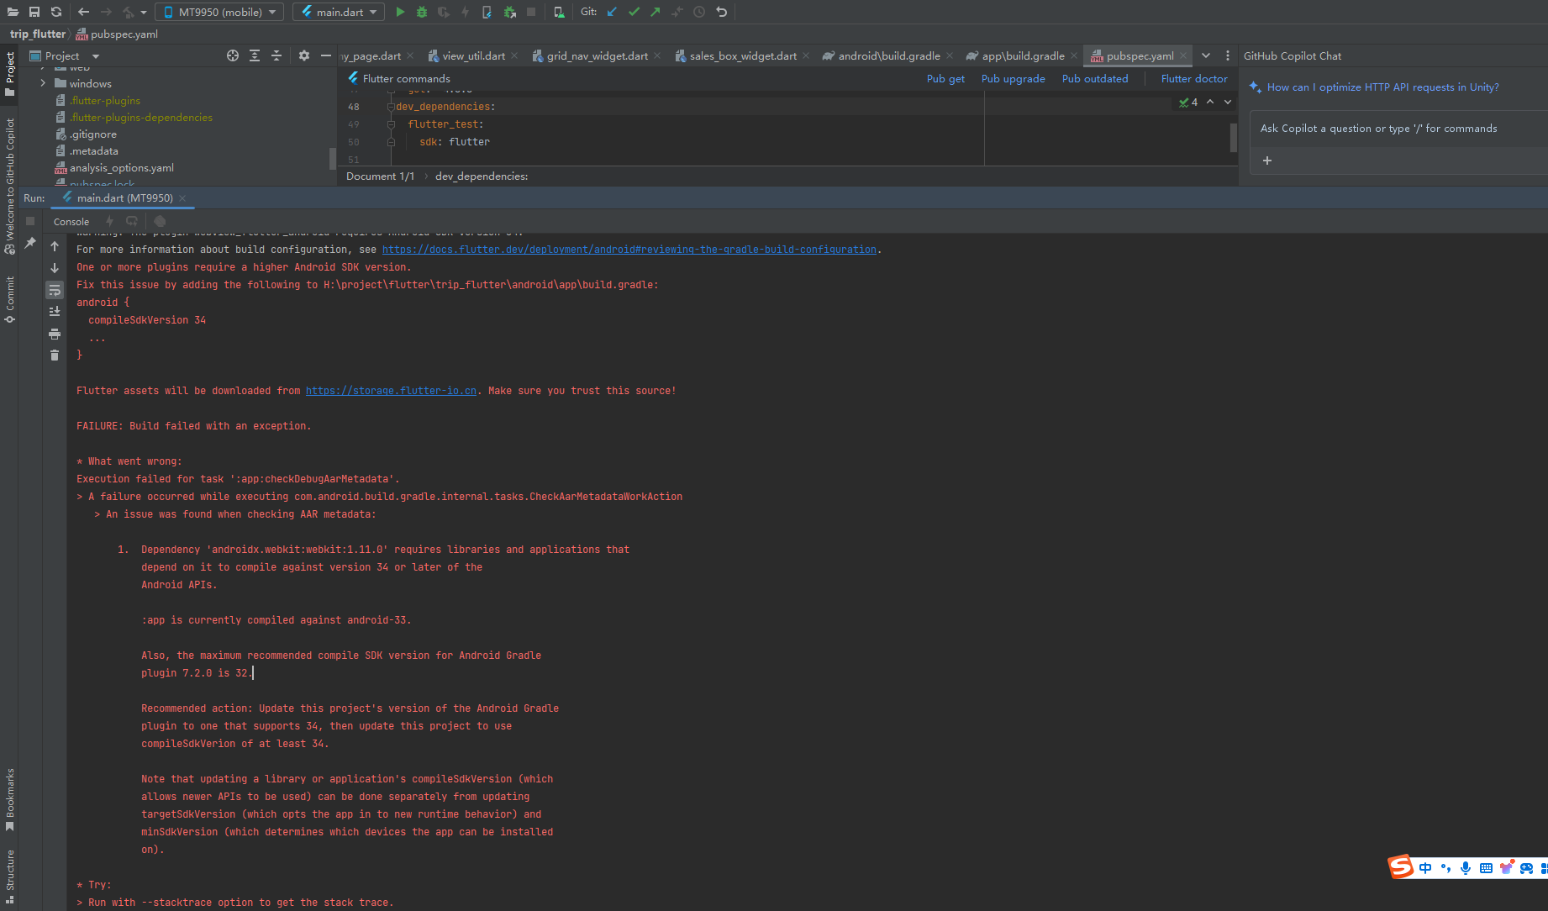Open Project view selector dropdown
The image size is (1548, 911).
[x=65, y=55]
